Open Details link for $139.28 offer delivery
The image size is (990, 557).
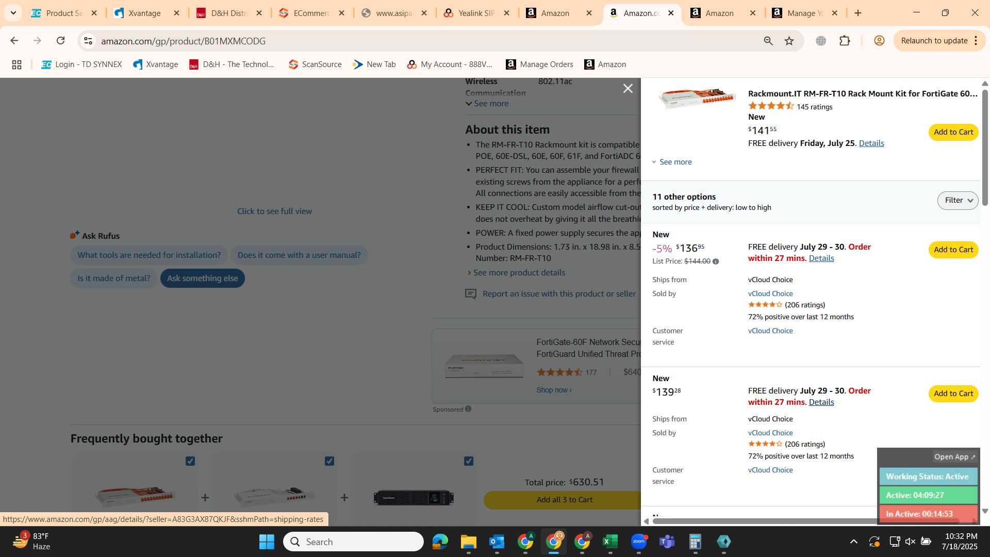pos(821,402)
